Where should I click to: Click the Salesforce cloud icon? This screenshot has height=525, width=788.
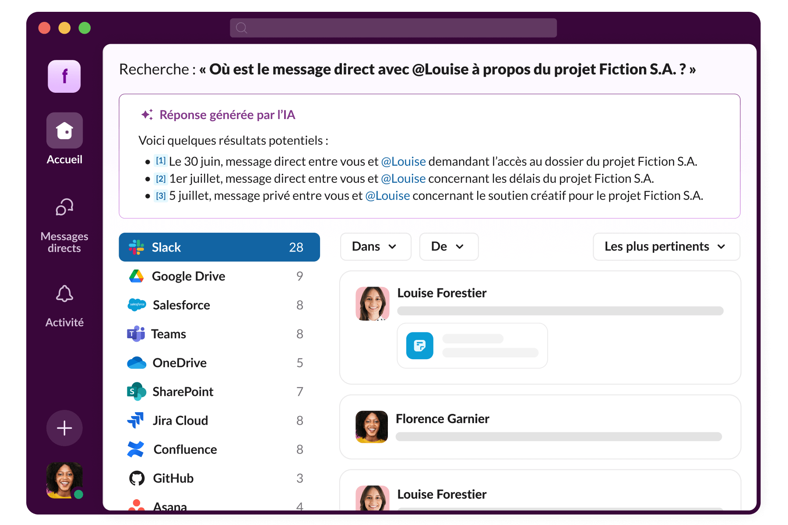tap(137, 304)
